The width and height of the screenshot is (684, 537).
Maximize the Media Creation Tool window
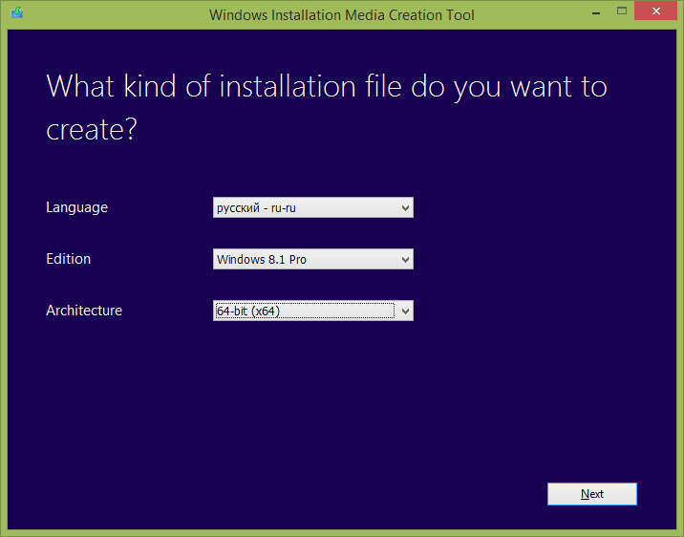(622, 11)
